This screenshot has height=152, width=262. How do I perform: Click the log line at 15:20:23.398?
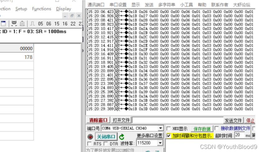170,83
